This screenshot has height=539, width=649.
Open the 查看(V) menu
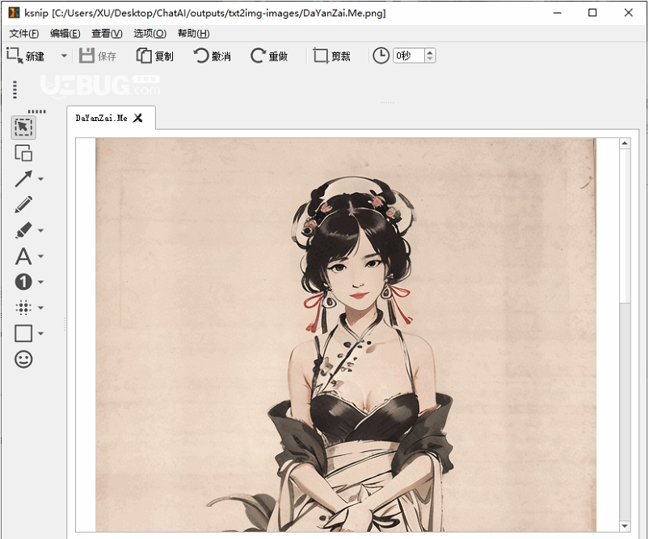click(x=107, y=33)
